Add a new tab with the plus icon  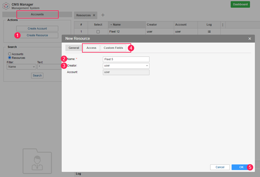(x=103, y=15)
